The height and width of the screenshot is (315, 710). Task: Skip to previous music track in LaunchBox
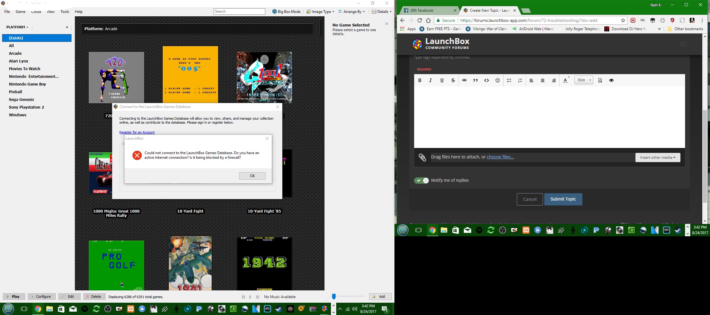[x=243, y=297]
